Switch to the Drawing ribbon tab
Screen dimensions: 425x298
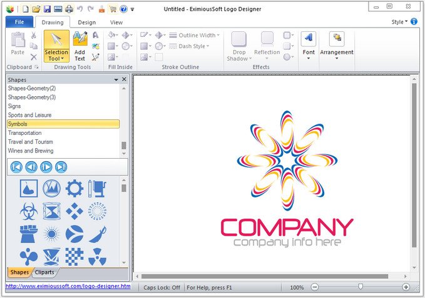pos(53,22)
